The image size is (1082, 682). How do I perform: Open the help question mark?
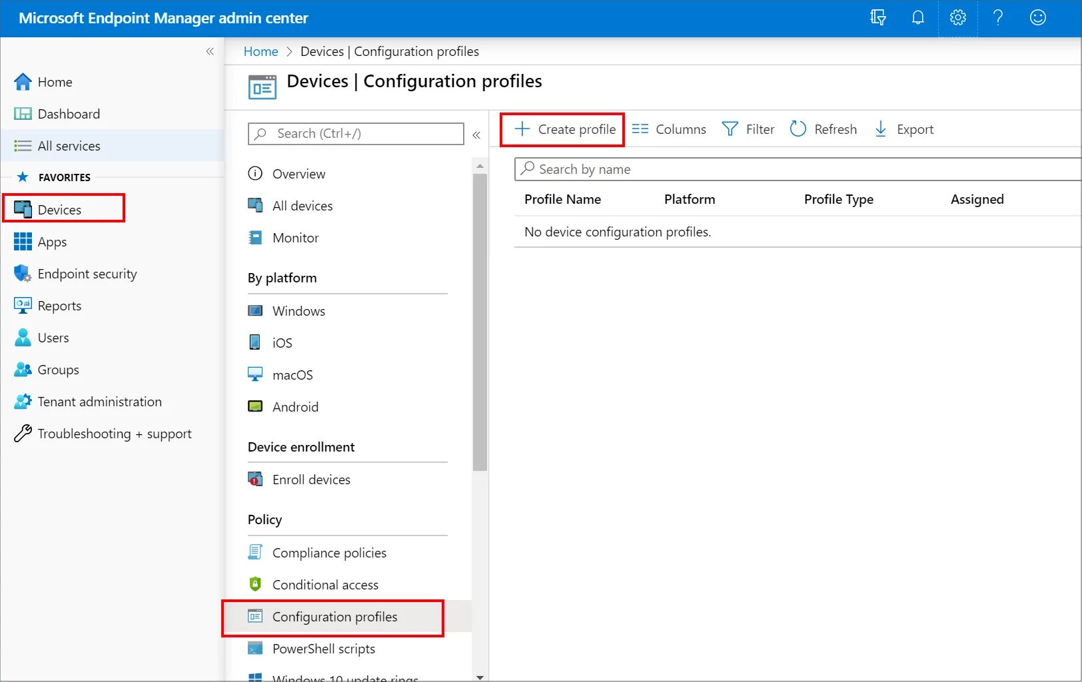pyautogui.click(x=998, y=18)
